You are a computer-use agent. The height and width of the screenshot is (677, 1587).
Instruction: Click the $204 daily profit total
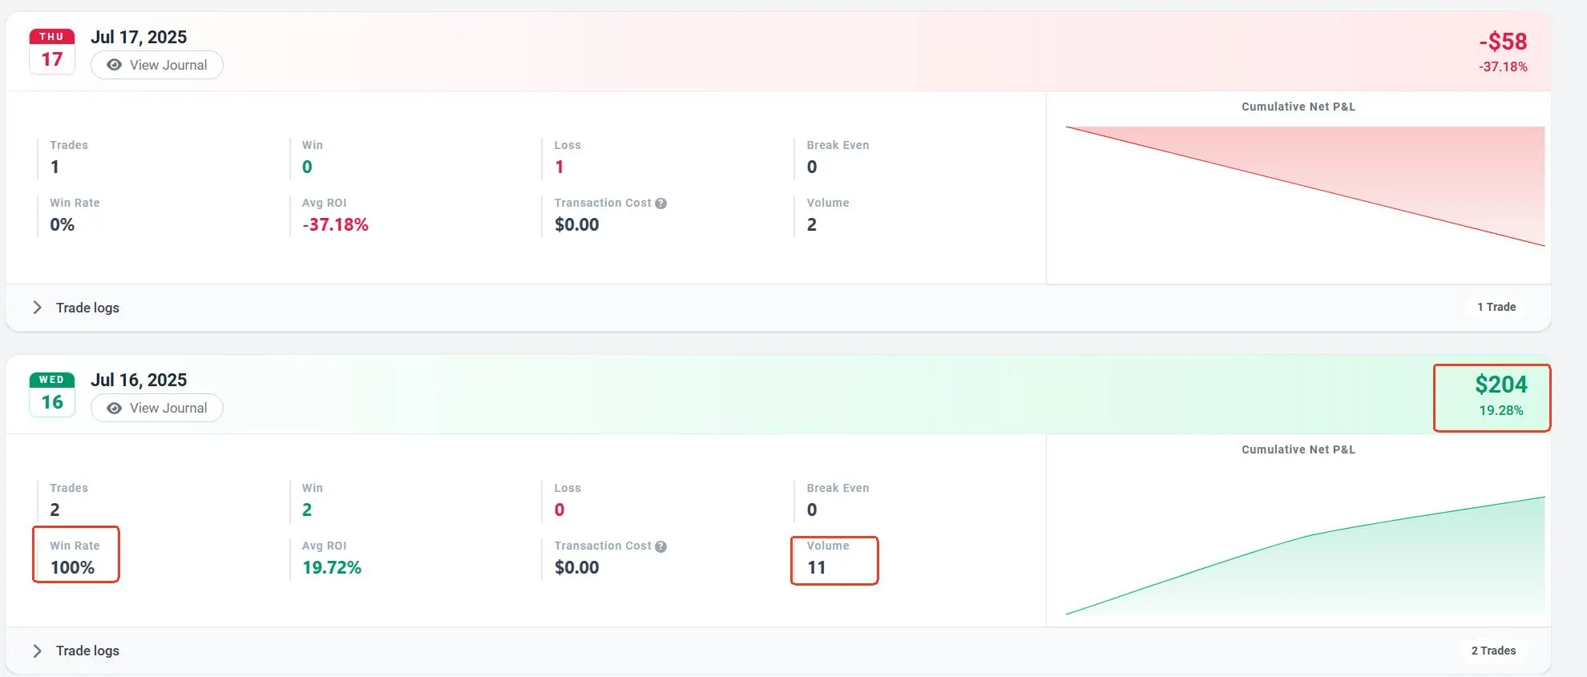tap(1501, 385)
